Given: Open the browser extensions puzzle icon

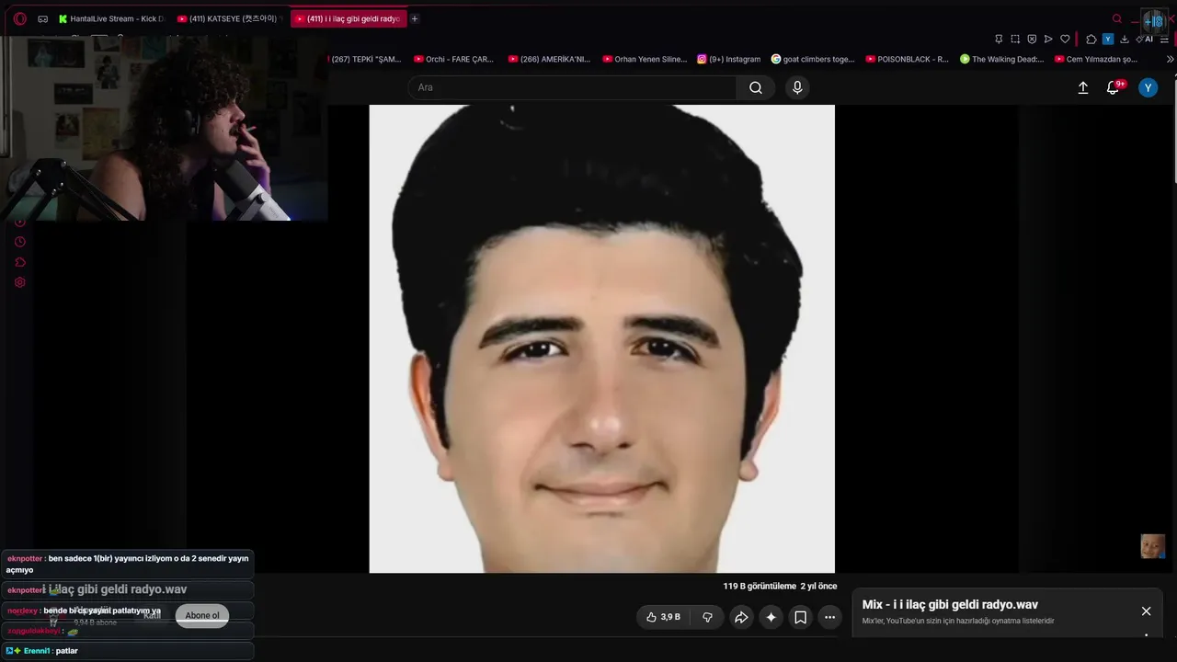Looking at the screenshot, I should point(1091,39).
